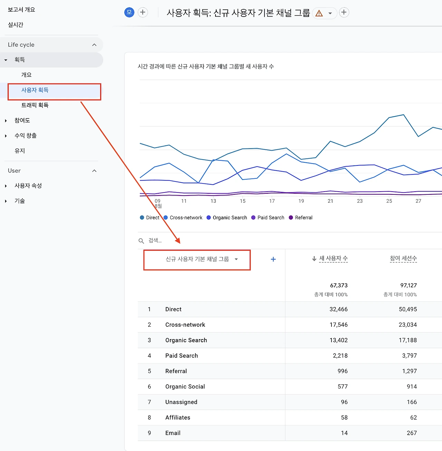This screenshot has width=442, height=451.
Task: Click the Referral sessions value 1,297
Action: click(410, 371)
